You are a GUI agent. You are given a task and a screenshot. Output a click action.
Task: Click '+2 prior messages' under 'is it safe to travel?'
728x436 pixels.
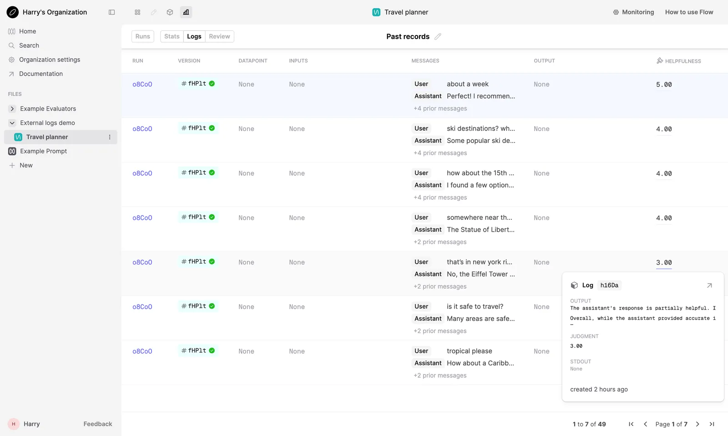click(x=440, y=331)
